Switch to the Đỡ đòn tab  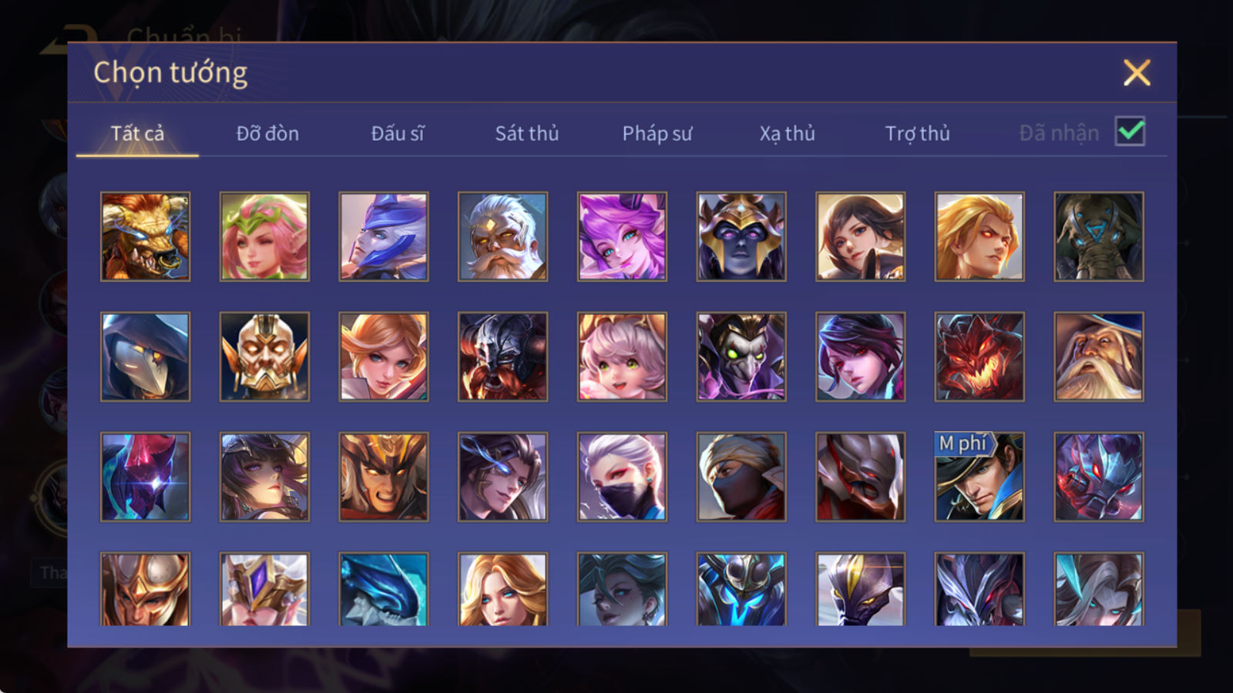(x=267, y=133)
